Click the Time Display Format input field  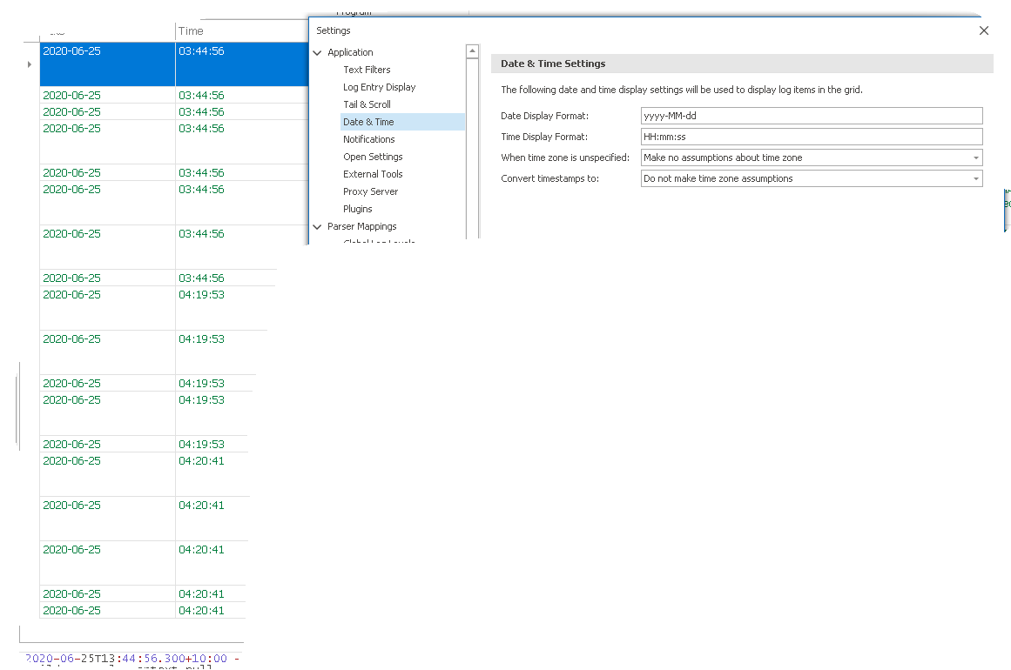click(811, 137)
